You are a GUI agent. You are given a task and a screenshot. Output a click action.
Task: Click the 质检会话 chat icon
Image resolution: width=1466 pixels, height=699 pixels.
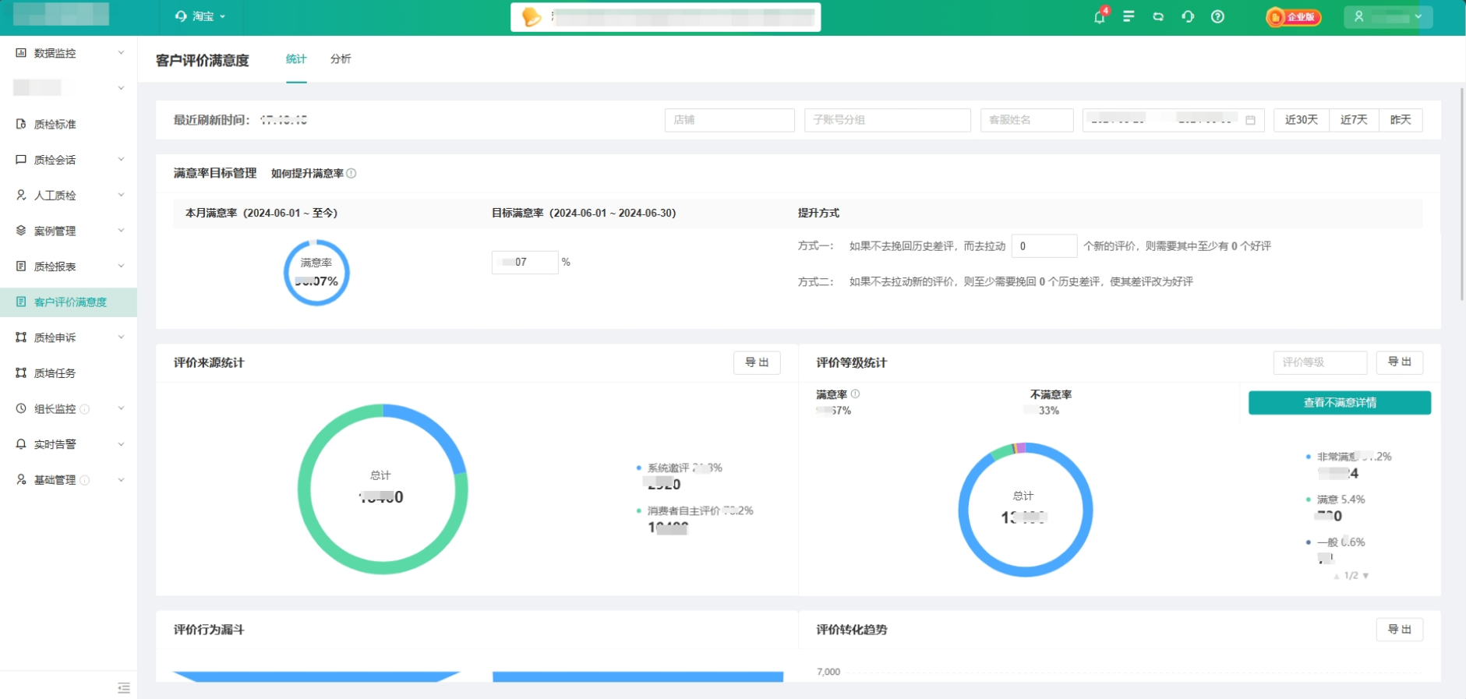click(x=21, y=160)
